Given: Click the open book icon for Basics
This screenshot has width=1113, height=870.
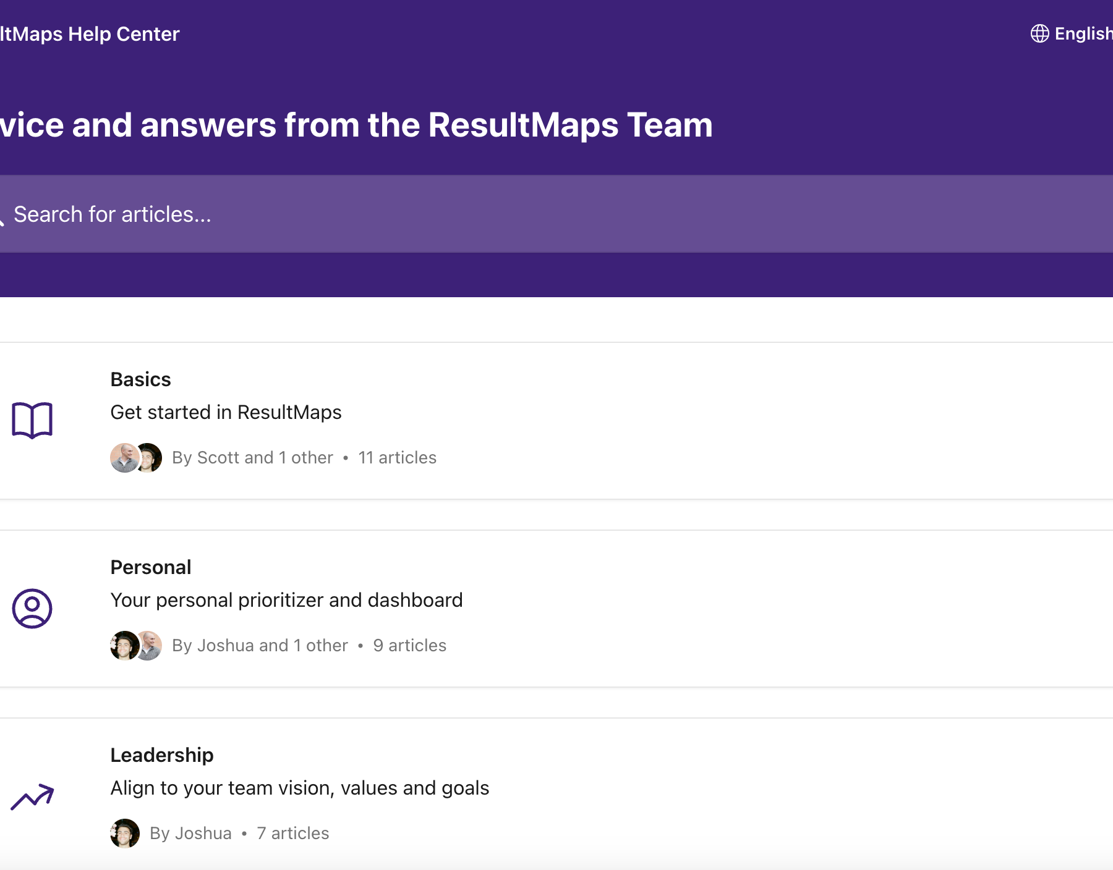Looking at the screenshot, I should click(32, 420).
